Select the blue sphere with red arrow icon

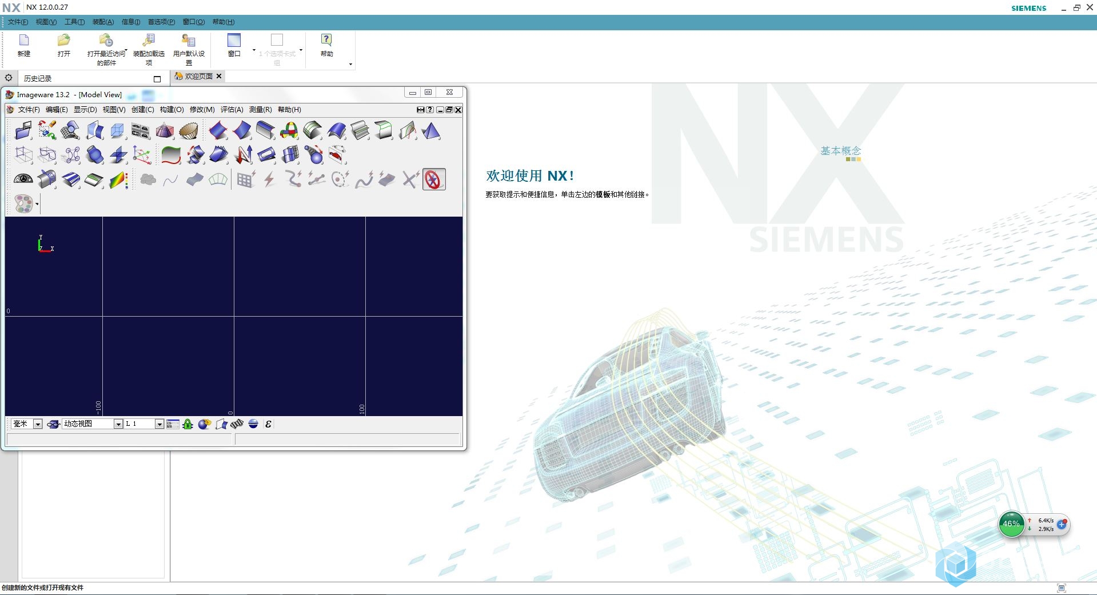click(x=314, y=155)
